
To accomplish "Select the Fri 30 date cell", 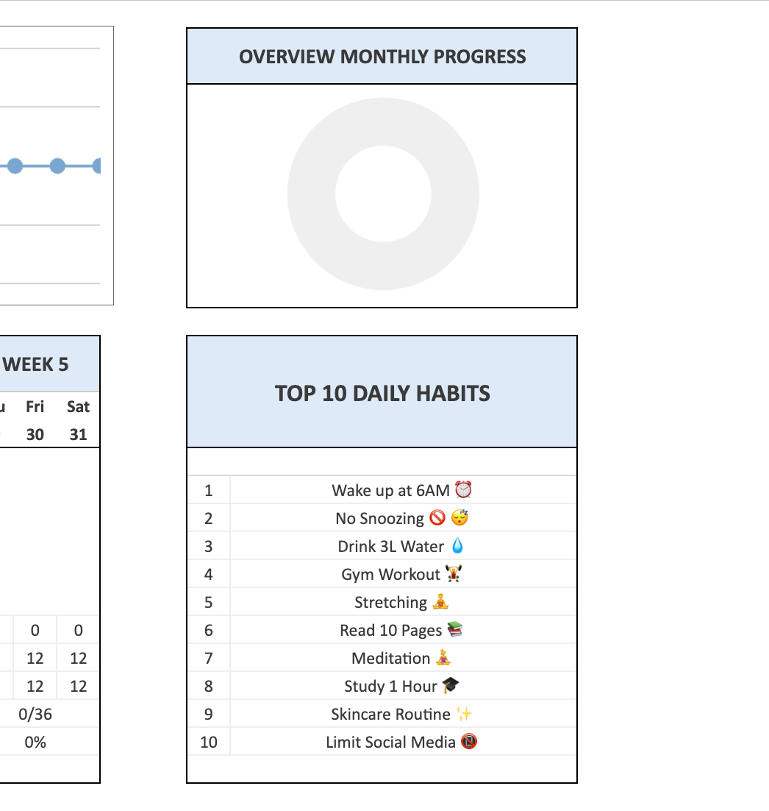I will pyautogui.click(x=35, y=434).
